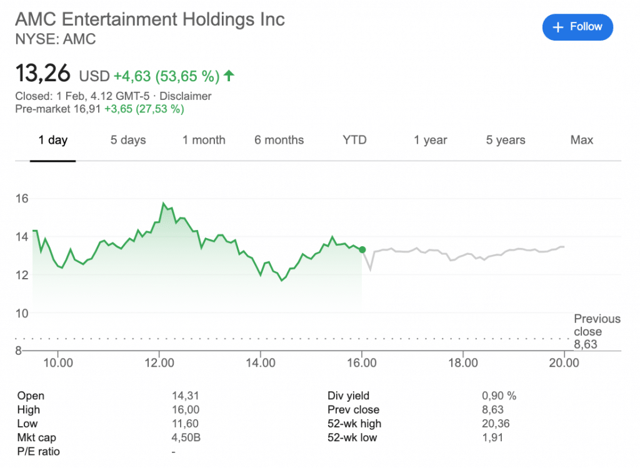Viewport: 640px width, 468px height.
Task: Click the NYSE: AMC ticker text
Action: 55,39
